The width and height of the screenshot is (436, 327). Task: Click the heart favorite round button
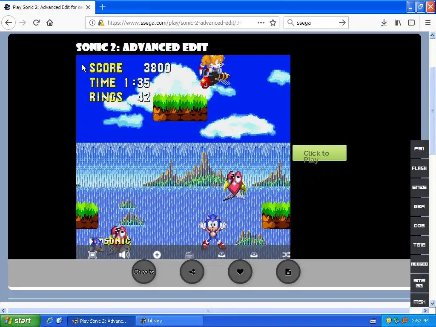[x=240, y=272]
